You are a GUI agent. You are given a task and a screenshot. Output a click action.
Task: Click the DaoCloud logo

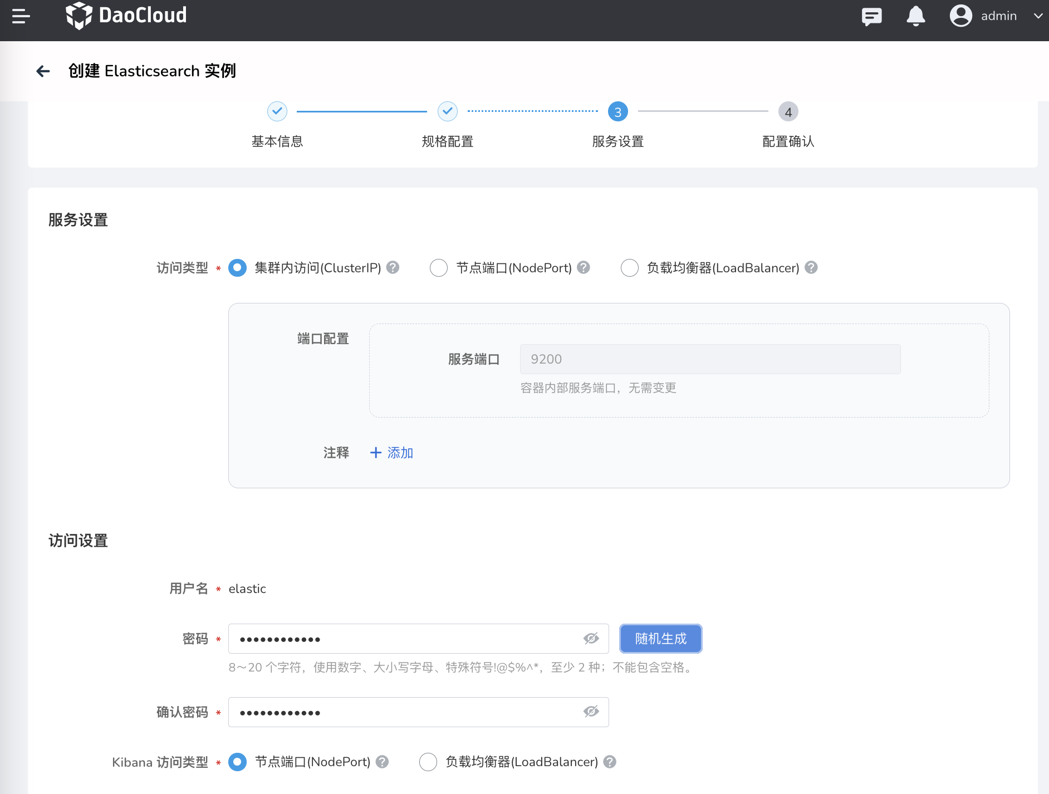coord(126,16)
